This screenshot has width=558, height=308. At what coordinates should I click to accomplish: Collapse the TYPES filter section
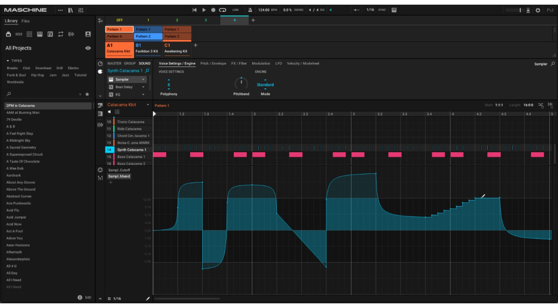pyautogui.click(x=8, y=61)
